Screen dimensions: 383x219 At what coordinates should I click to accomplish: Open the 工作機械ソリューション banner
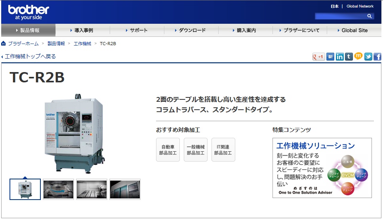point(322,168)
